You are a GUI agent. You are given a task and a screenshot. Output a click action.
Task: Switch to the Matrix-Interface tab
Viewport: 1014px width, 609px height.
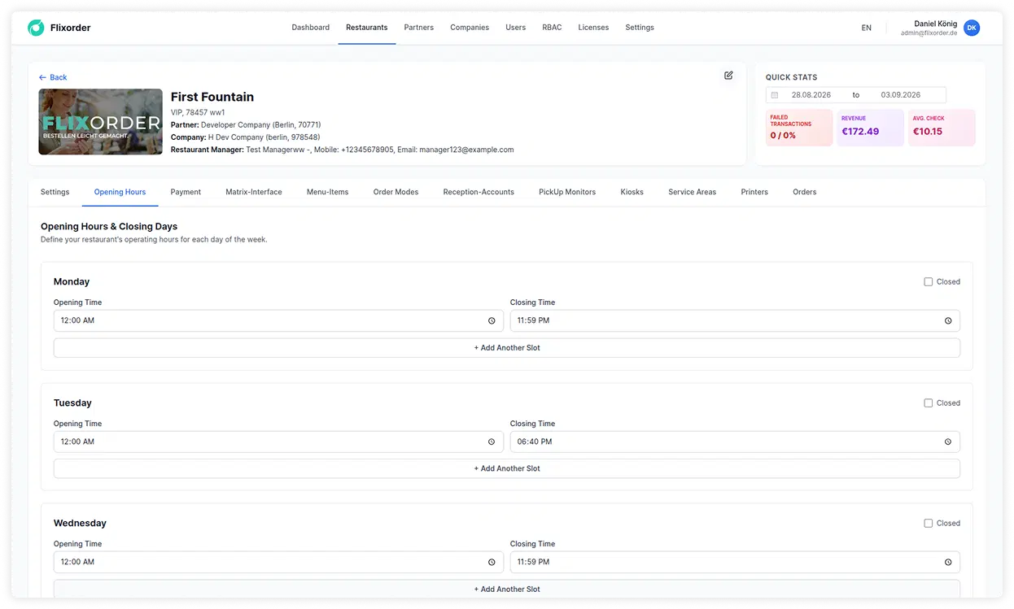point(254,193)
